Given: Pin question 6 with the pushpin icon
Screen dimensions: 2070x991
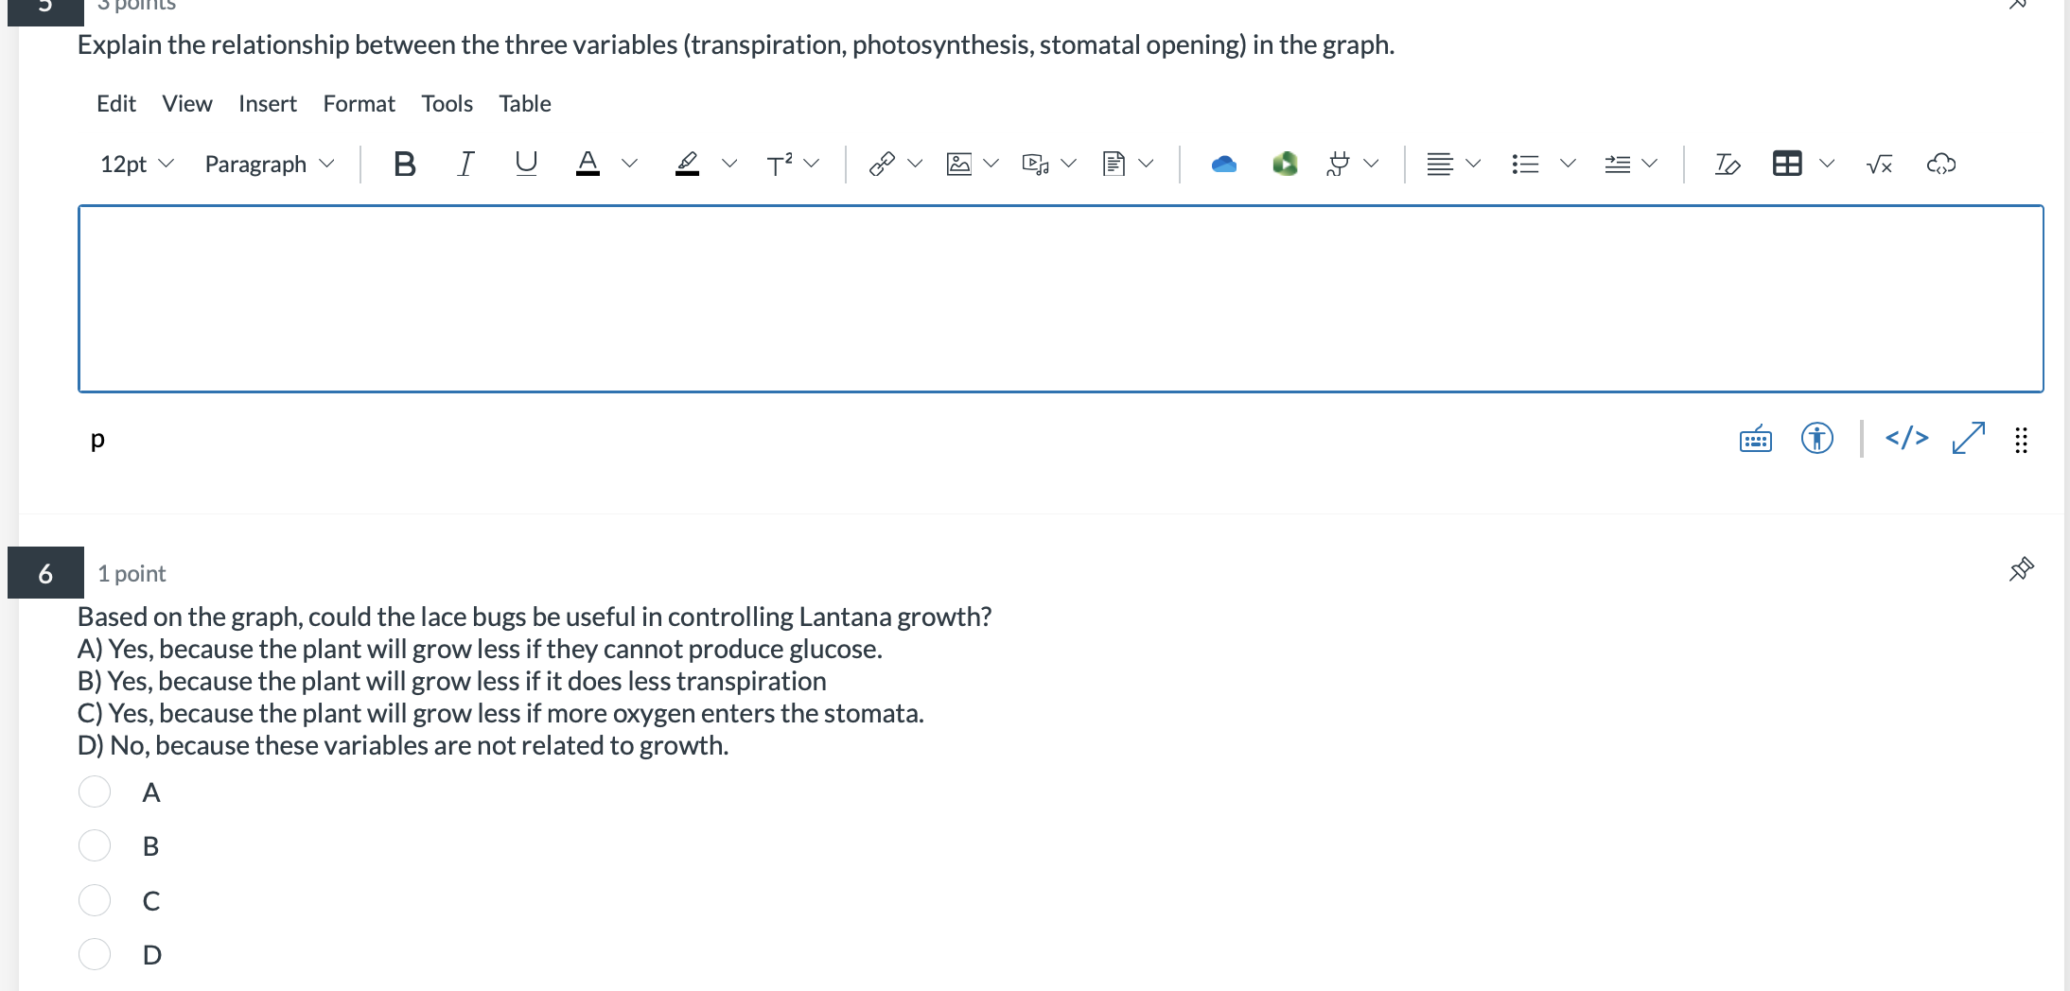Looking at the screenshot, I should pyautogui.click(x=2022, y=568).
